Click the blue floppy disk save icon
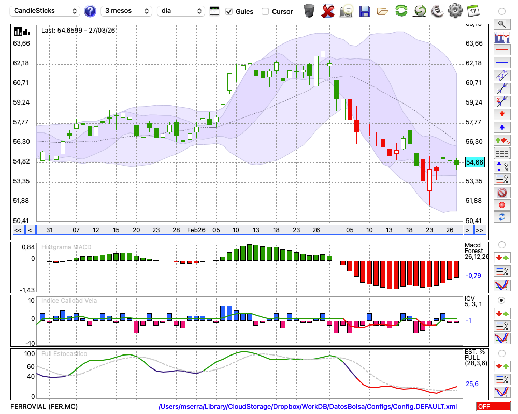Screen dimensions: 518x414 (365, 11)
